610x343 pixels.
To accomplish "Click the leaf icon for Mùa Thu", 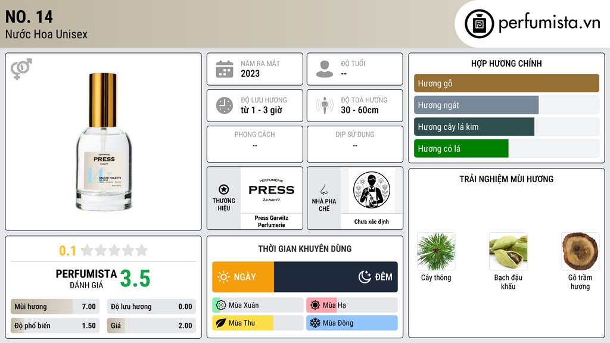I will 220,323.
